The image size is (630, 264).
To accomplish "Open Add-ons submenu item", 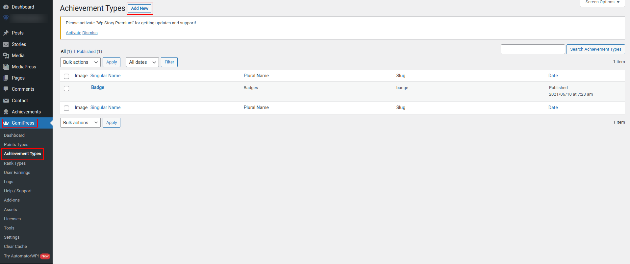I will click(x=12, y=200).
